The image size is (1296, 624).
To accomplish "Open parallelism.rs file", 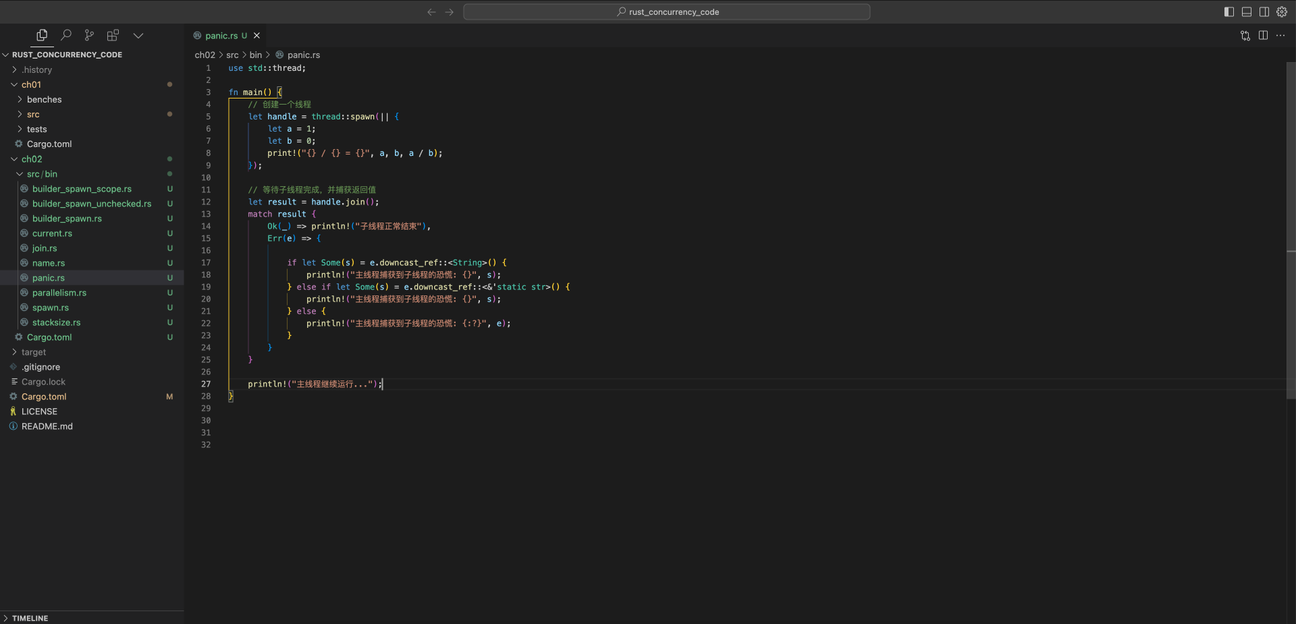I will (92, 293).
